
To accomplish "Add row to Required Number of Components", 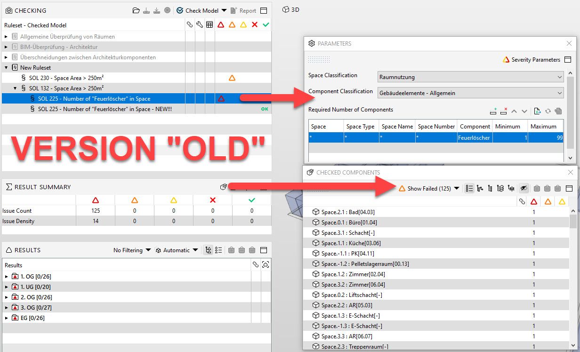I will point(493,112).
